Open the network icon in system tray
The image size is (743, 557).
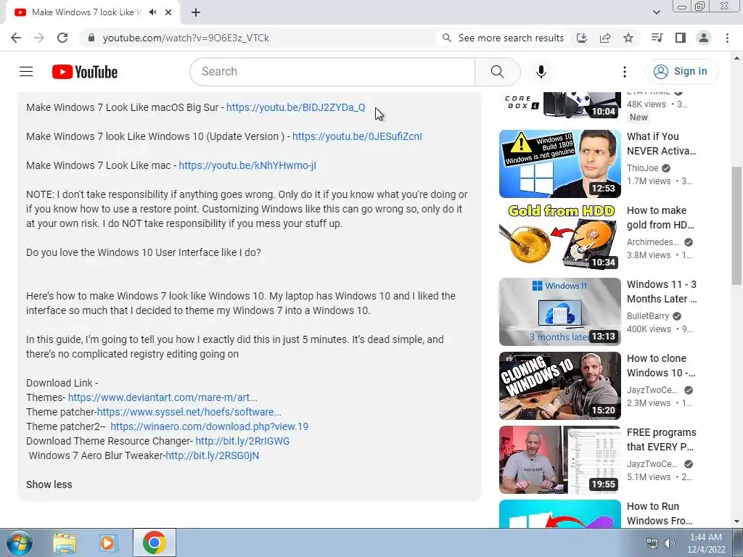point(652,543)
